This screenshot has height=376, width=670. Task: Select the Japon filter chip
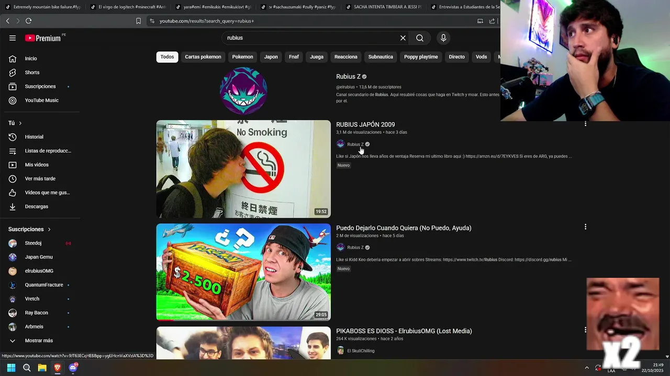click(x=271, y=57)
